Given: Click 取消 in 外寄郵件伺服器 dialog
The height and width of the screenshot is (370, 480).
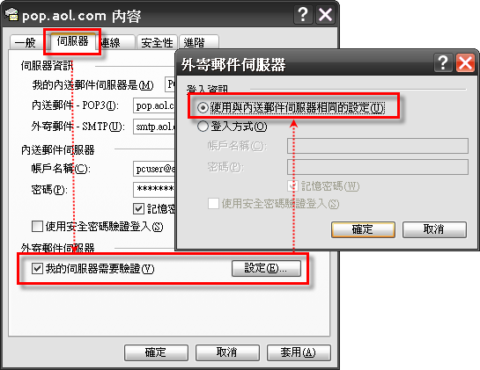Looking at the screenshot, I should pos(434,229).
